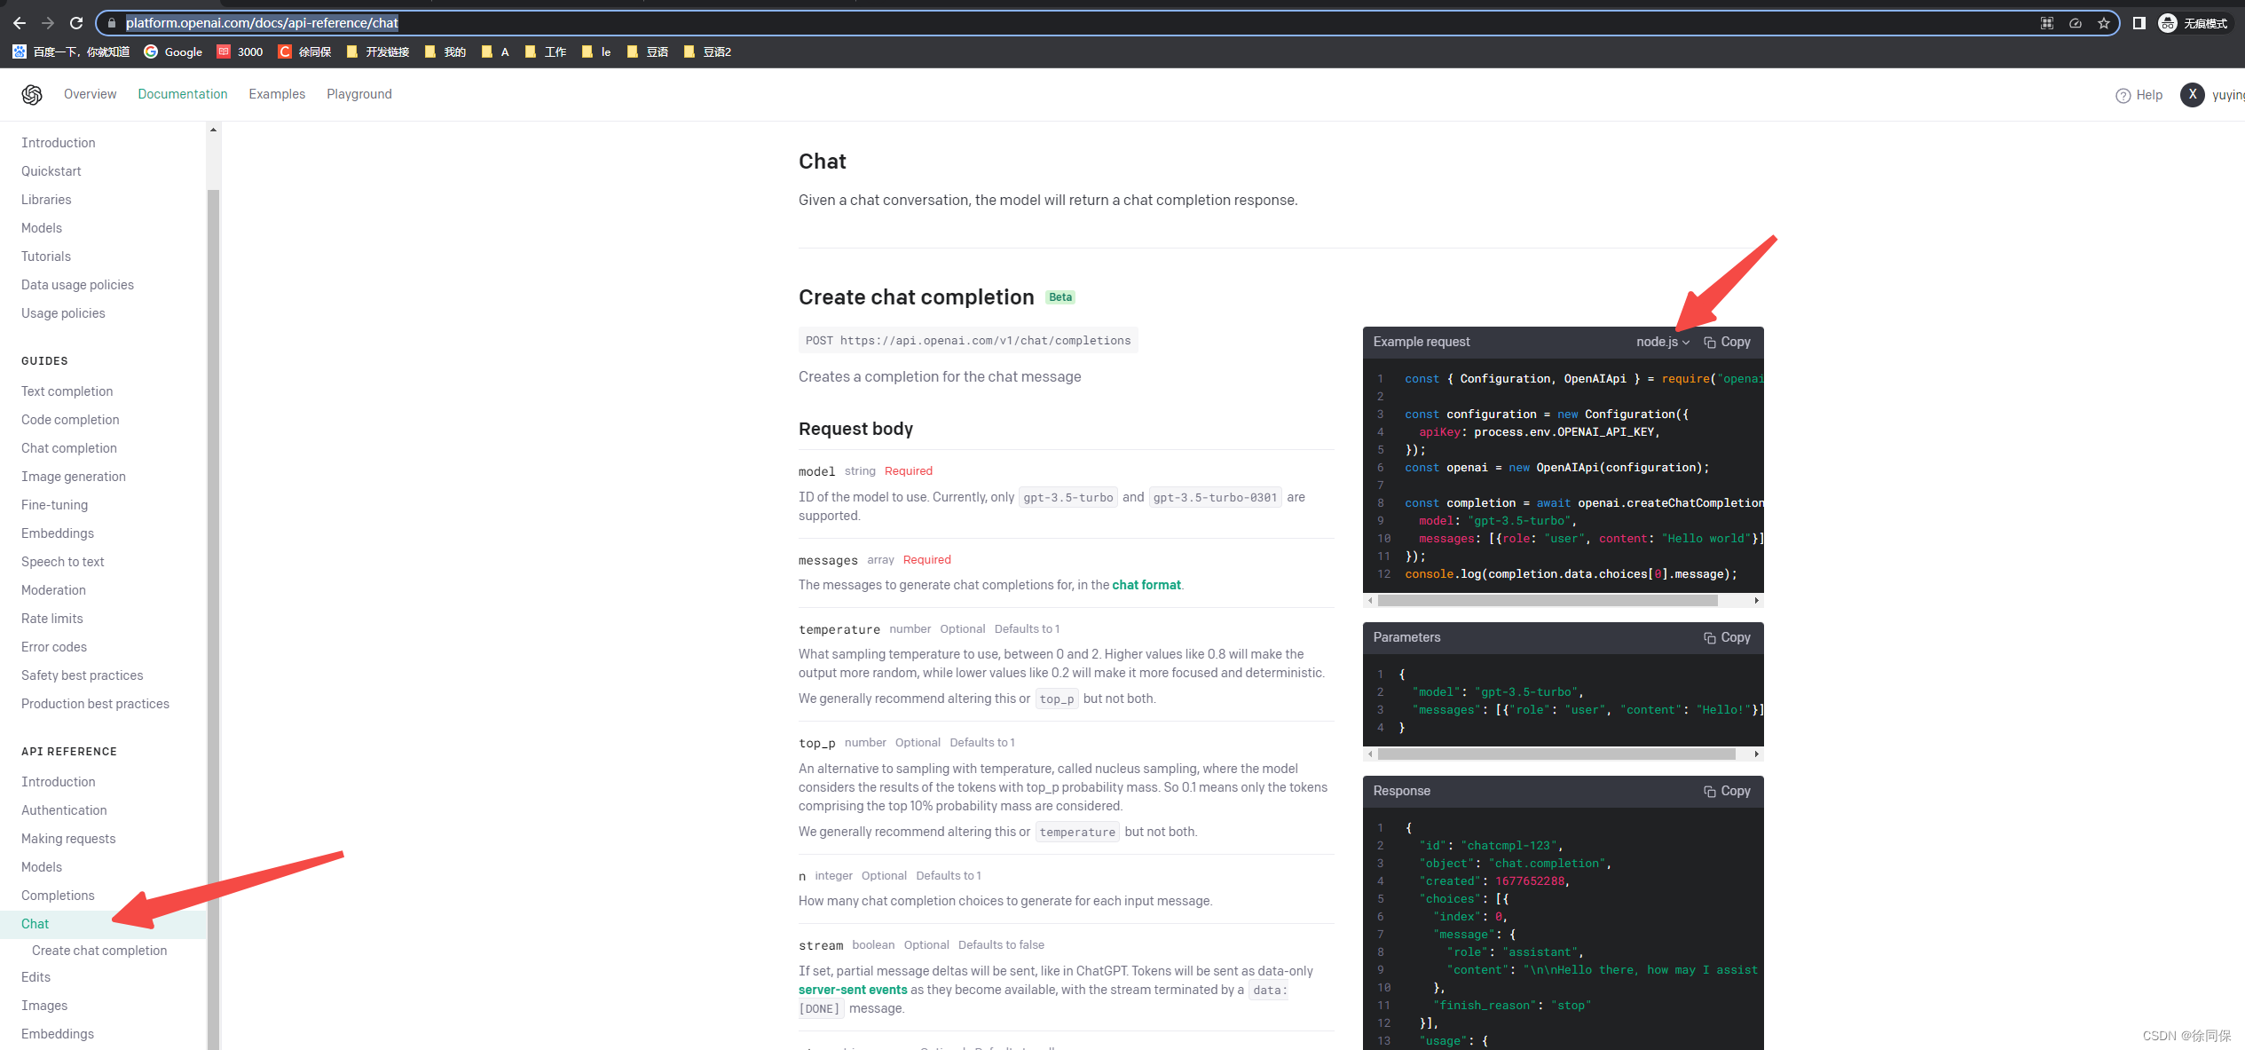Open Edits in API reference
Viewport: 2245px width, 1050px height.
[36, 977]
